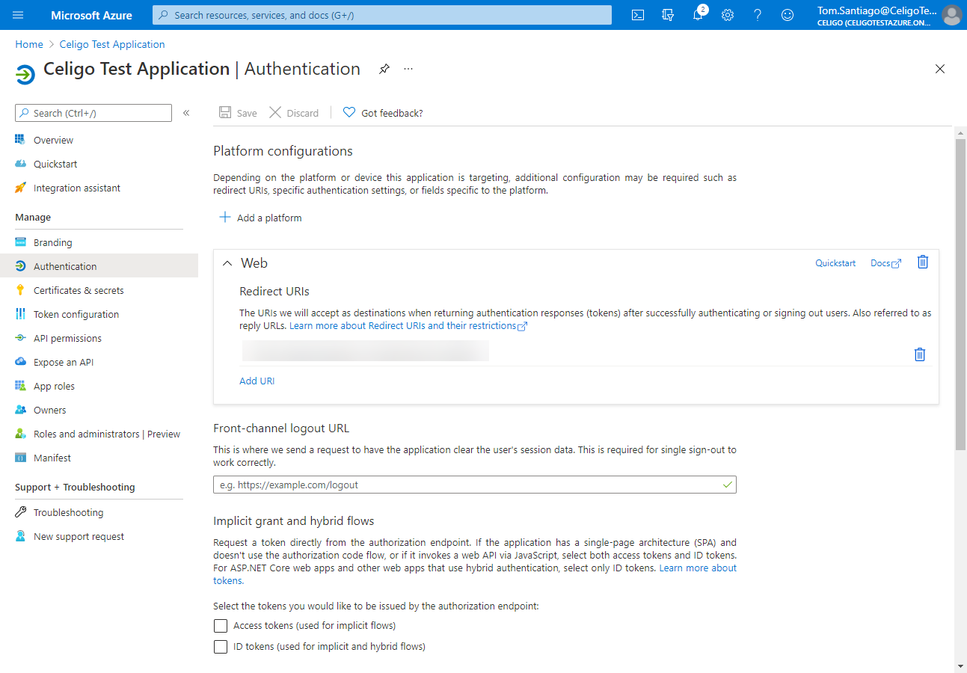
Task: Click the Front-channel logout URL field
Action: click(x=467, y=485)
